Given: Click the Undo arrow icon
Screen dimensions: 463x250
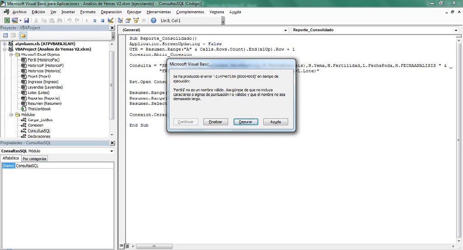Looking at the screenshot, I should click(x=70, y=20).
